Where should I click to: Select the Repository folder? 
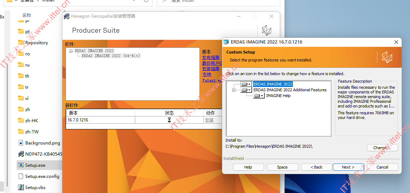click(37, 42)
